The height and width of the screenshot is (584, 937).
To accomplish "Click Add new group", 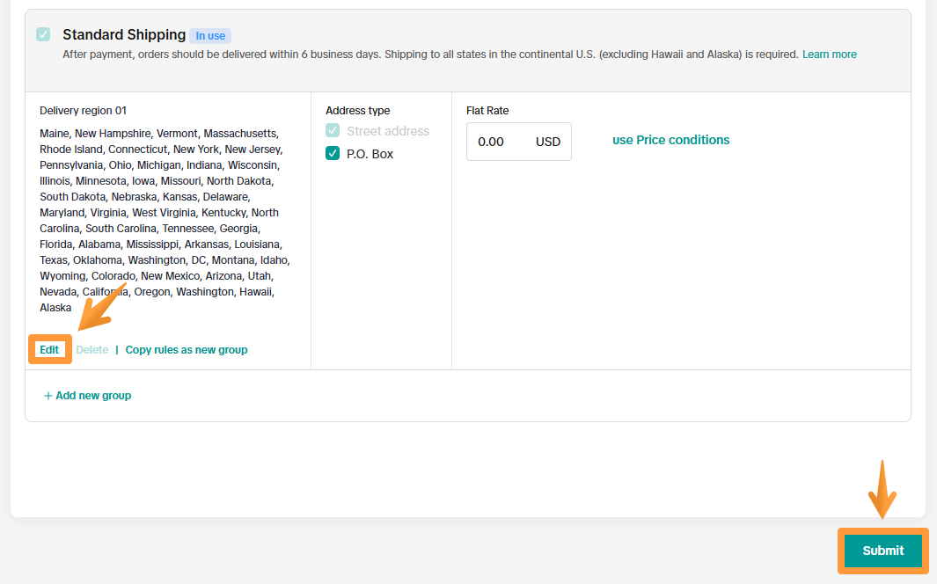I will coord(87,395).
